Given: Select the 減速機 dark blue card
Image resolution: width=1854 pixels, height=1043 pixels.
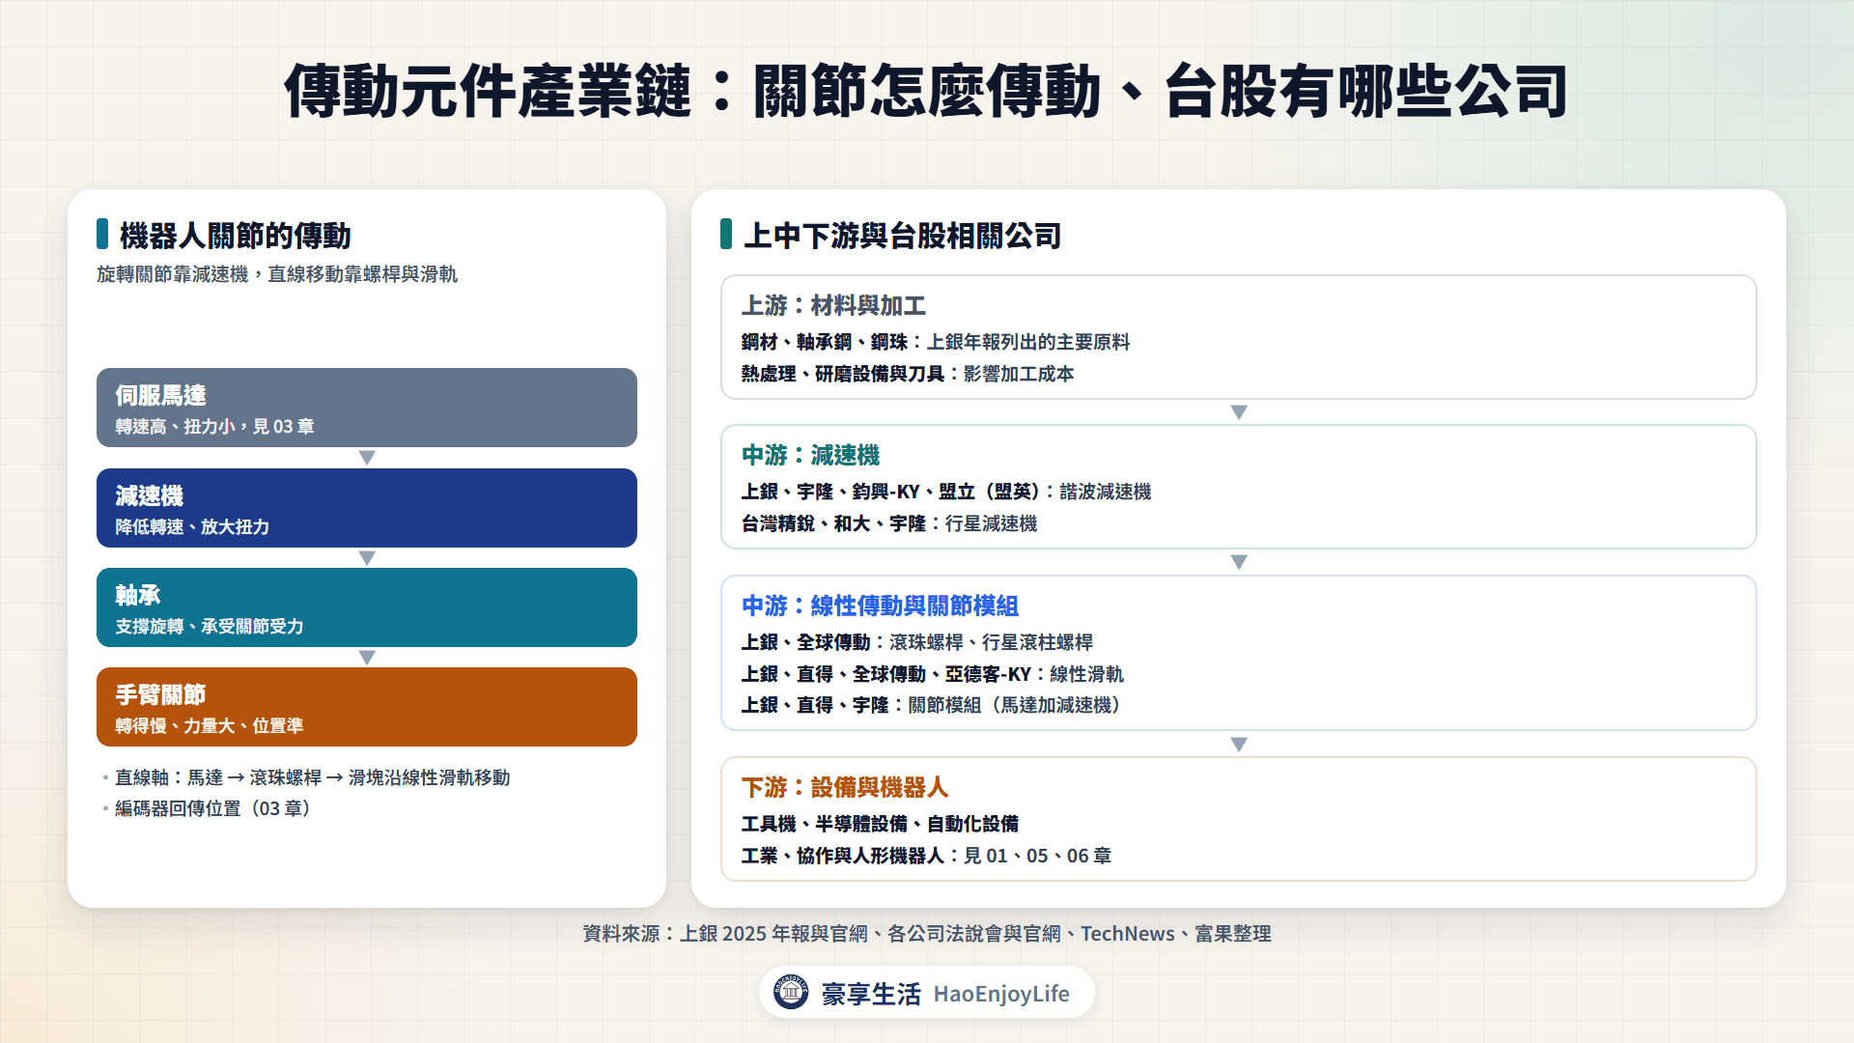Looking at the screenshot, I should tap(367, 508).
